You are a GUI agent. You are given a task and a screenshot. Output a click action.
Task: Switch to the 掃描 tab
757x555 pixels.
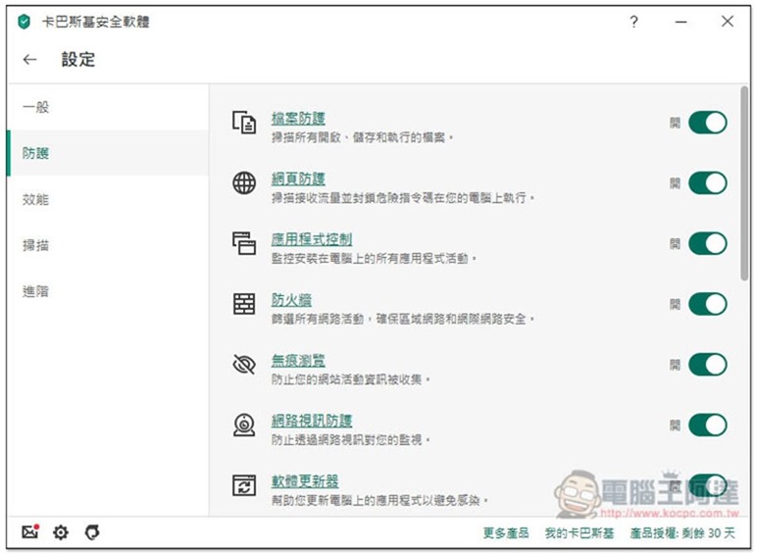click(108, 245)
